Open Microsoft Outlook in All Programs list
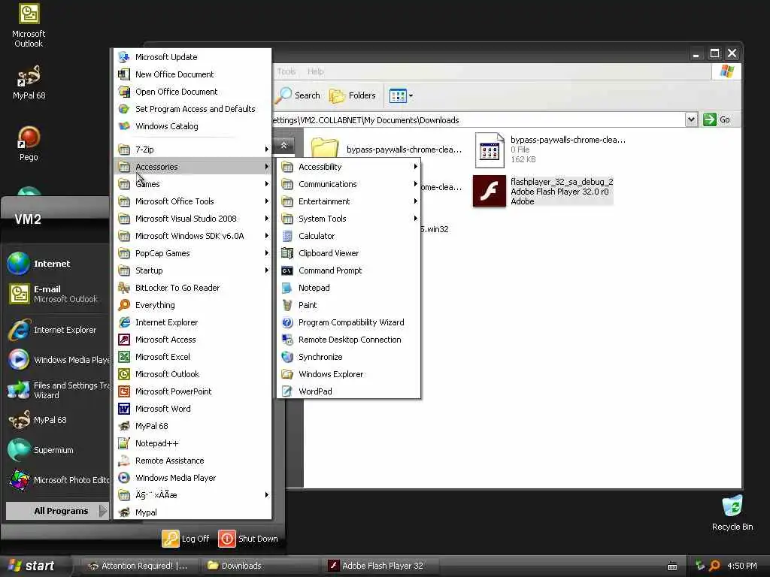This screenshot has height=577, width=770. 192,374
